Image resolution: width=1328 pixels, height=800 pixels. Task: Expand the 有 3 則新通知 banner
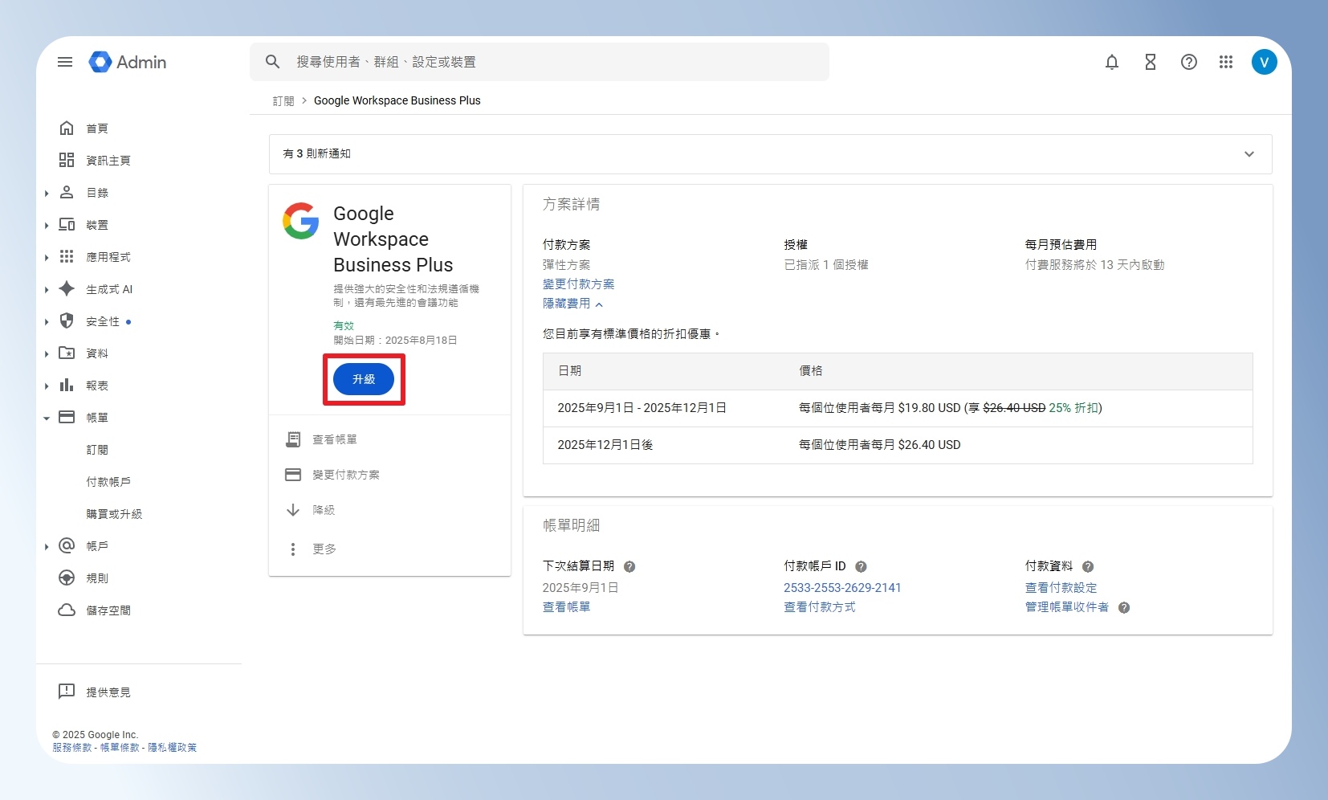770,154
